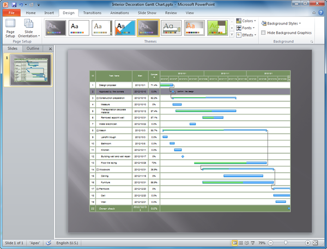The height and width of the screenshot is (249, 327).
Task: Click the zoom slider handle
Action: click(x=284, y=242)
